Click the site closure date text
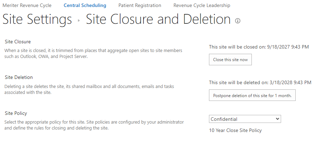Screen dimensions: 326x147 (x=259, y=47)
